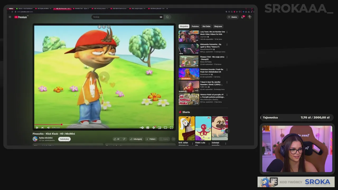Viewport: 338px width, 190px height.
Task: Open player settings gear
Action: coord(154,128)
